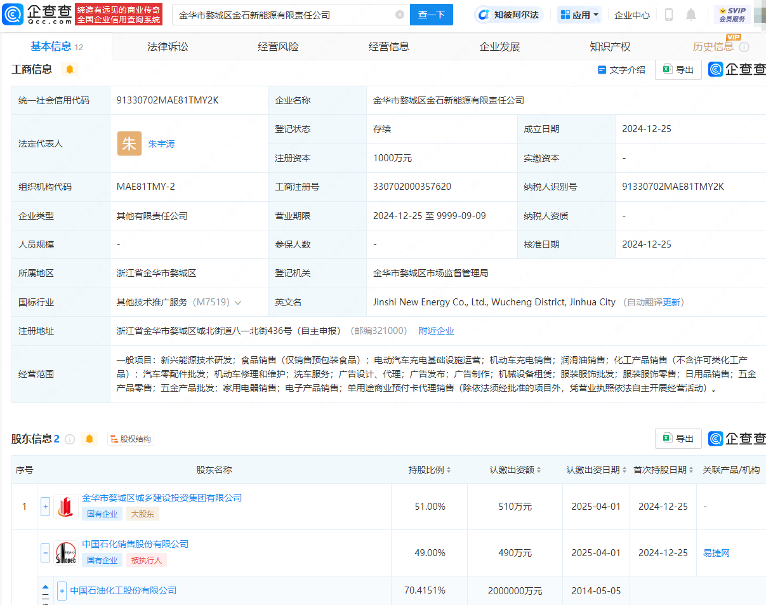Sort by 认缴出资额 column arrows
This screenshot has height=605, width=766.
click(x=539, y=470)
